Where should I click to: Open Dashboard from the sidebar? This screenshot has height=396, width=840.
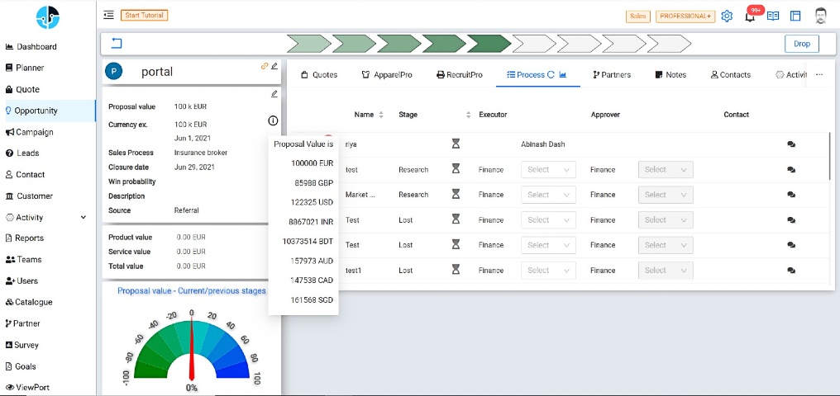(31, 46)
